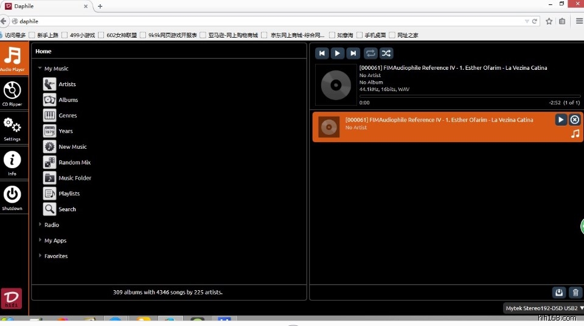584x326 pixels.
Task: Click the trash icon to clear playlist
Action: click(x=575, y=293)
